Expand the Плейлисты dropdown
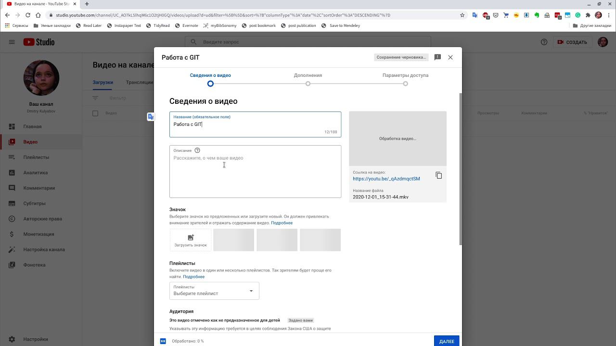This screenshot has height=346, width=616. [x=214, y=291]
